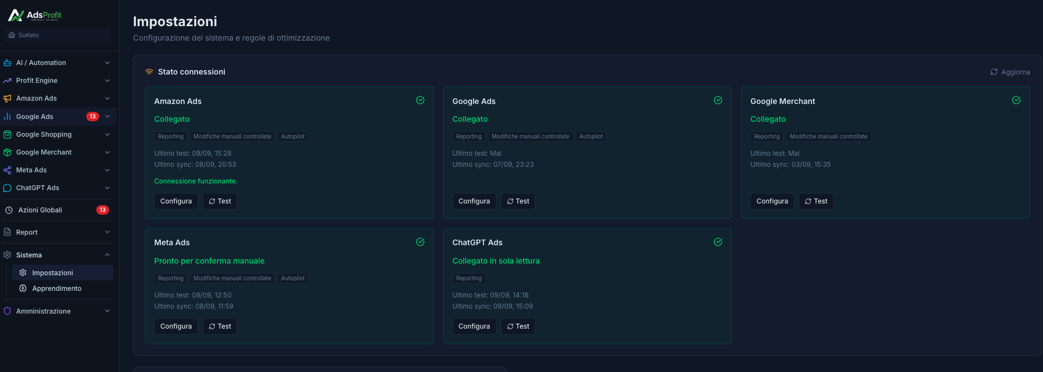1043x372 pixels.
Task: Expand the Amazon Ads sidebar chevron
Action: (107, 98)
